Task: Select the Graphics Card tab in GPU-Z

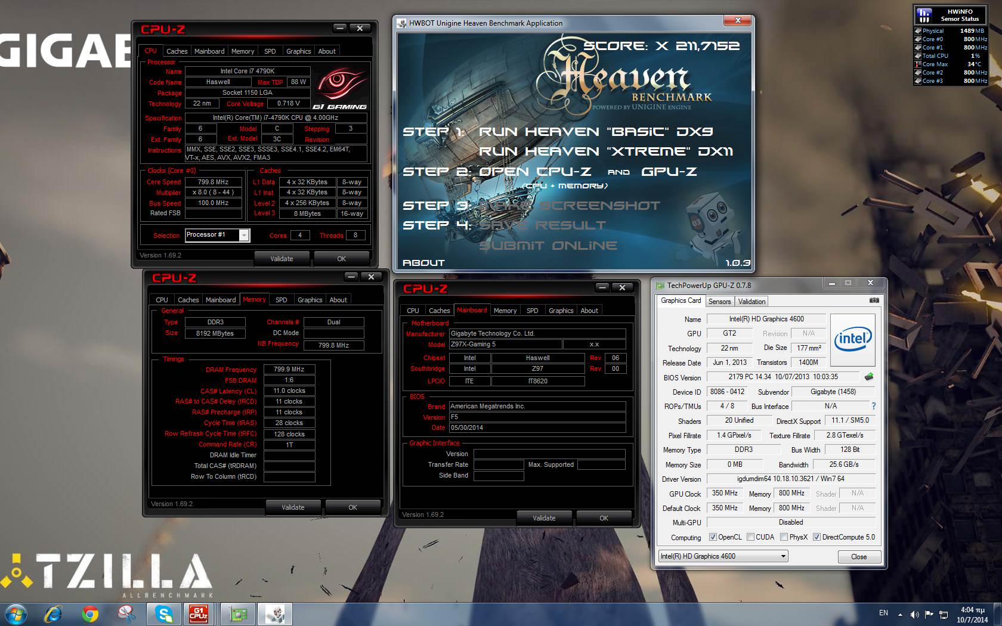Action: [681, 300]
